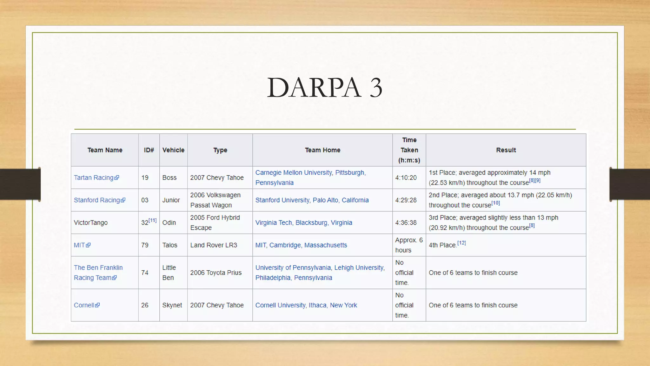Click footnote reference [10] in Stanford result
Screen dimensions: 650x366
point(495,203)
